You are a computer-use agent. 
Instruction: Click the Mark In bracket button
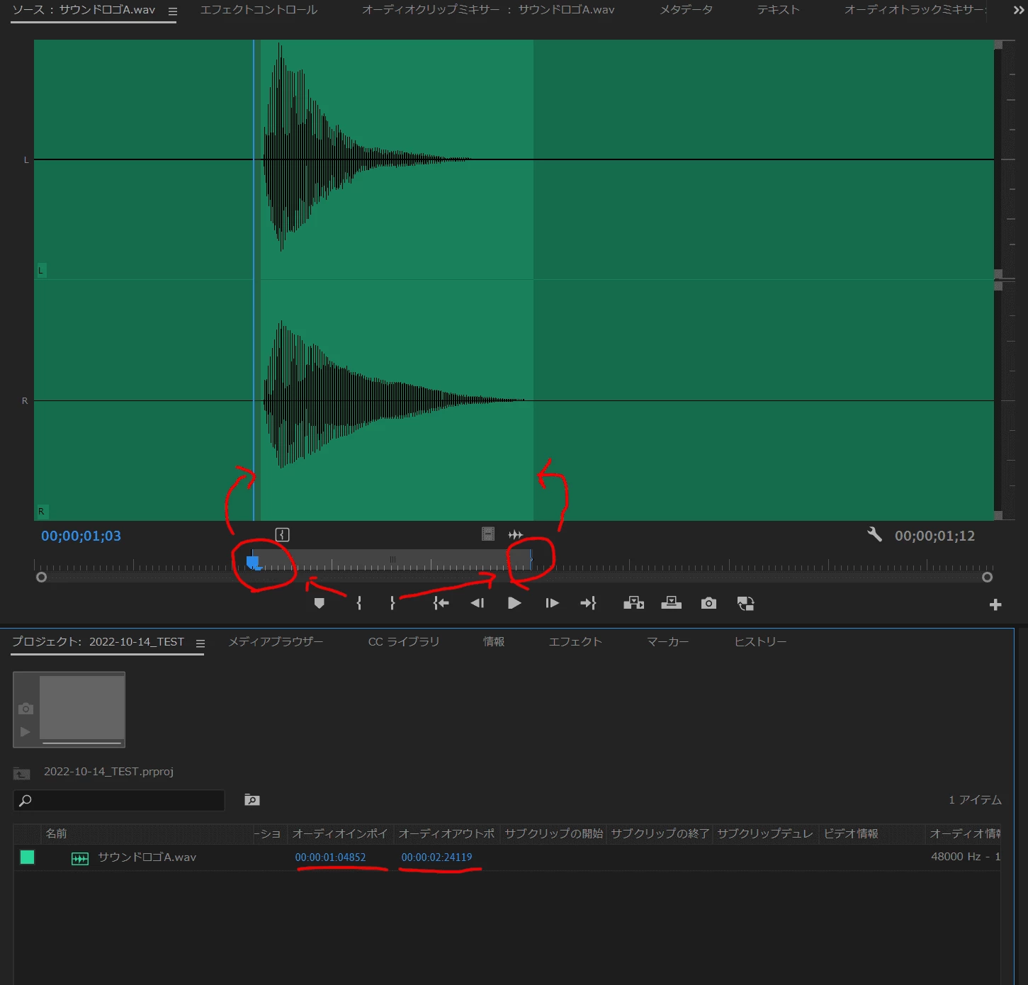point(359,603)
